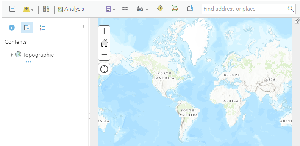
Task: Switch to the Legend tab
Action: 42,28
